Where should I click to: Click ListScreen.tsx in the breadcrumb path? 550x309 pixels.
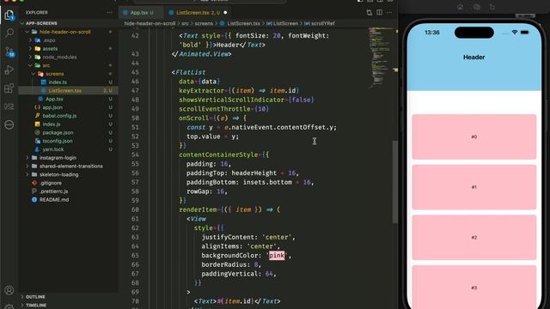[243, 23]
